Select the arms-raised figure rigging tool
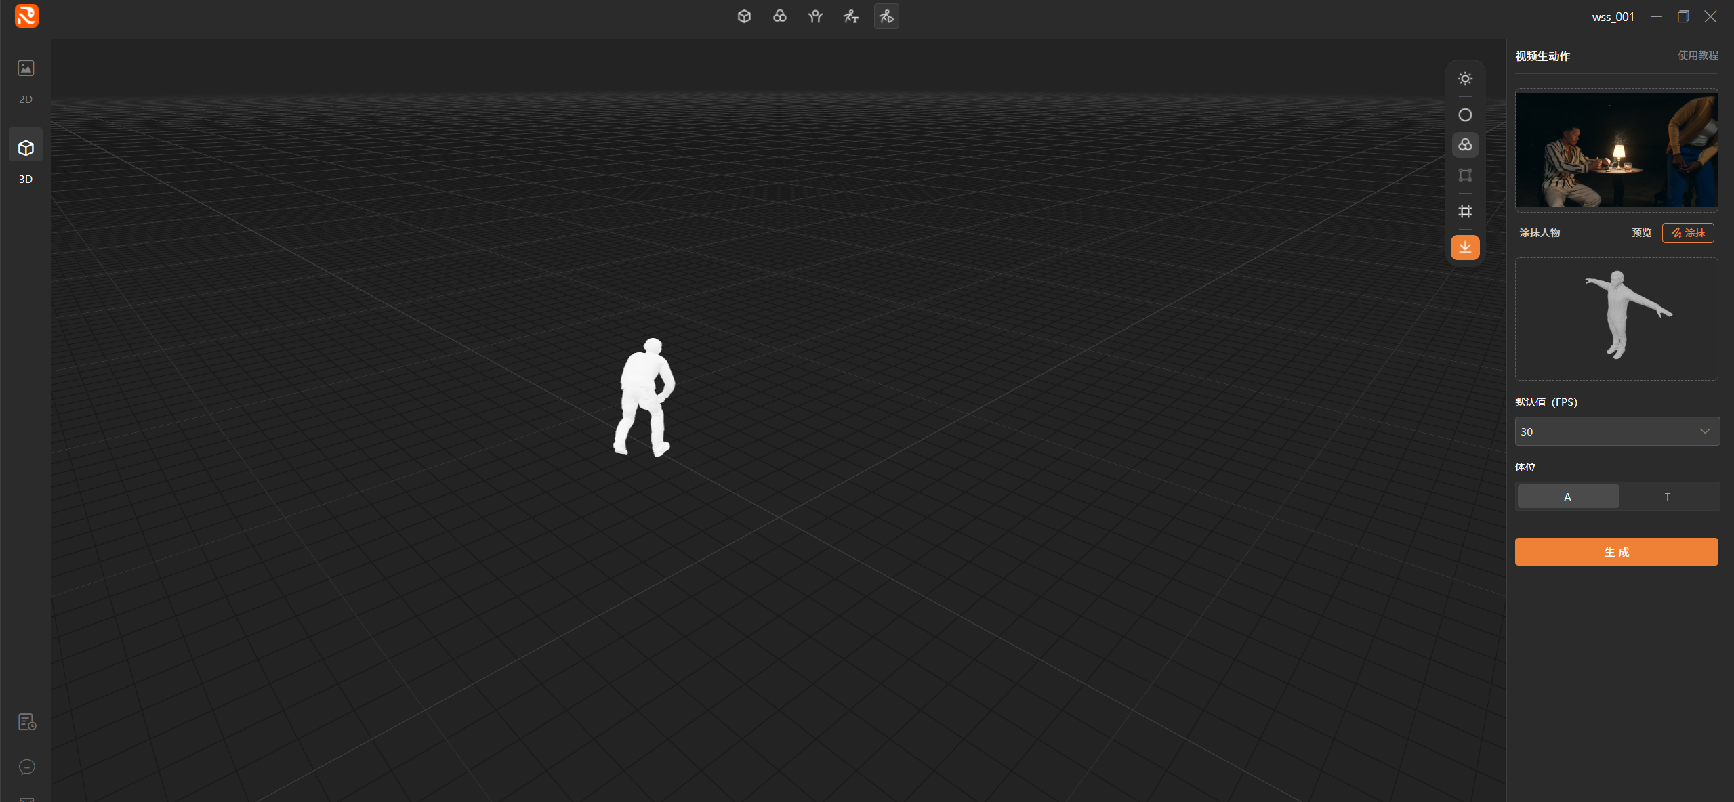Image resolution: width=1734 pixels, height=802 pixels. 815,16
